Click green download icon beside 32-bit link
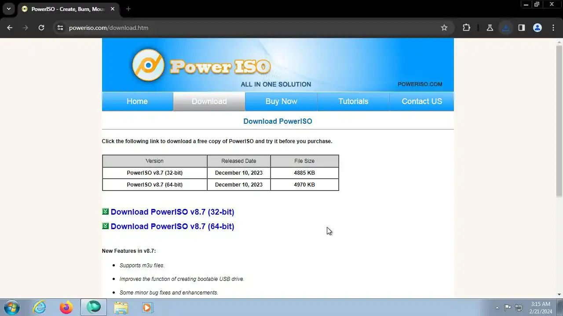Image resolution: width=563 pixels, height=316 pixels. click(x=105, y=212)
